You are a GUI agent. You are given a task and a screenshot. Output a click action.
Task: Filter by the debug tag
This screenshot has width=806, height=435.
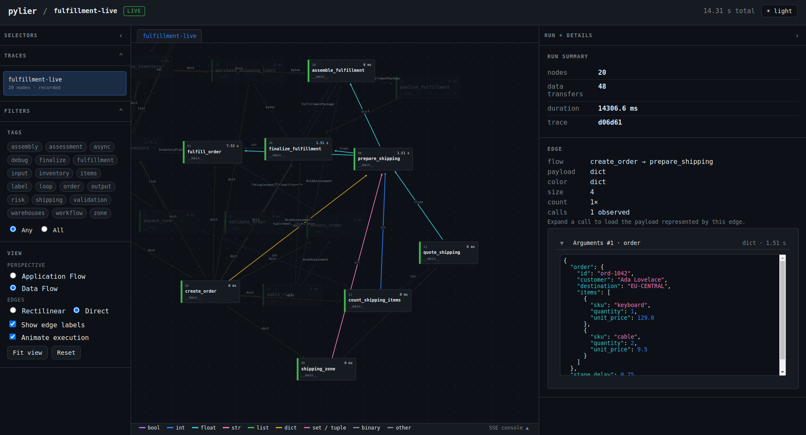point(19,160)
